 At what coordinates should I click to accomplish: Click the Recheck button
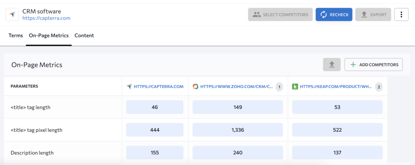(x=334, y=15)
